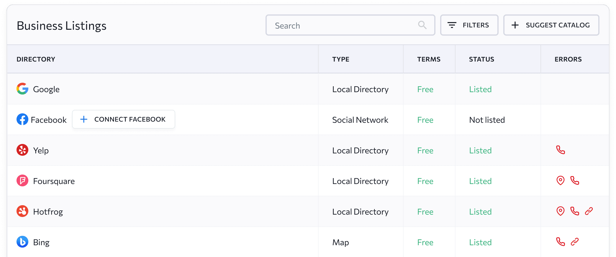
Task: Click the magnifying glass search icon
Action: coord(422,25)
